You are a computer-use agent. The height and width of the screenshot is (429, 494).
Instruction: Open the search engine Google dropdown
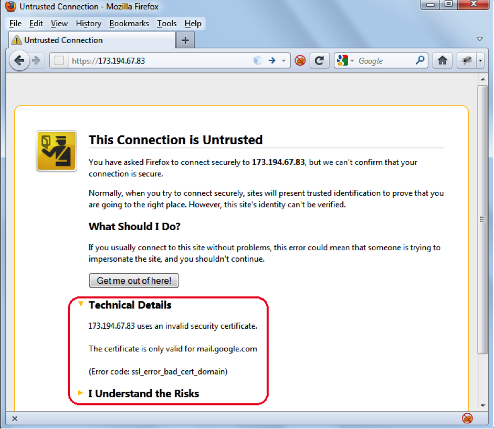(346, 61)
